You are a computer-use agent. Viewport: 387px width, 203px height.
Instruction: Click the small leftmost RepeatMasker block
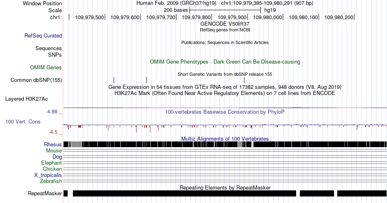point(66,193)
